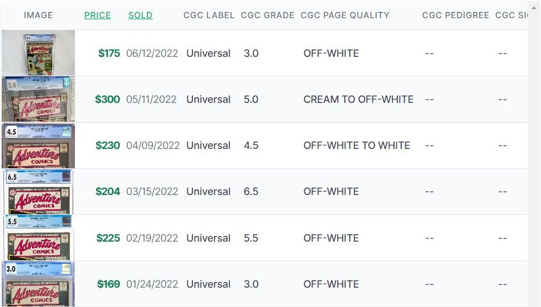
Task: Click CREAM TO OFF-WHITE page quality cell
Action: tap(358, 99)
